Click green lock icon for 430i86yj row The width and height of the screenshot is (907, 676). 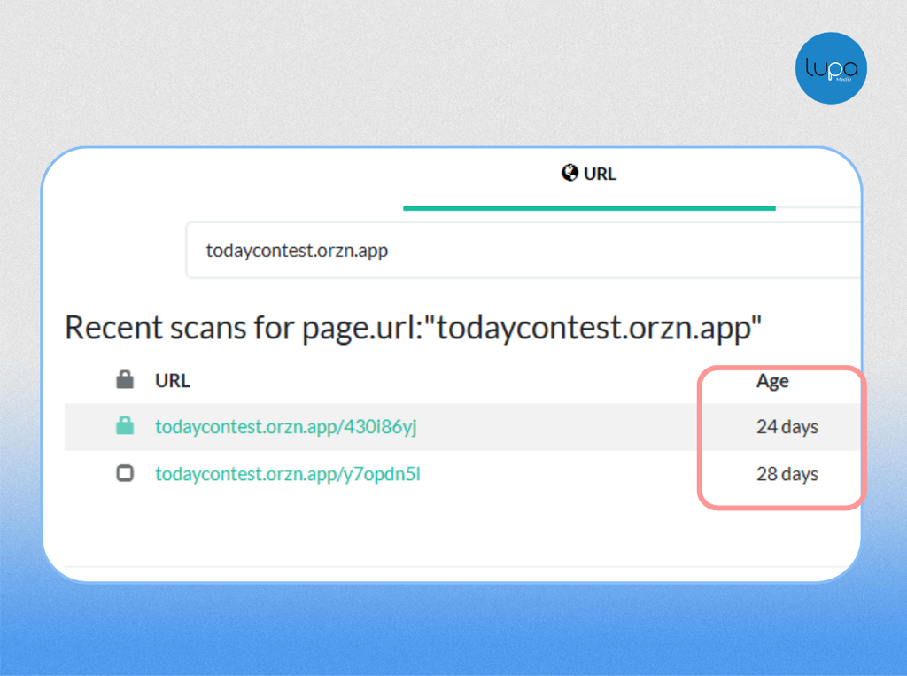pos(125,425)
